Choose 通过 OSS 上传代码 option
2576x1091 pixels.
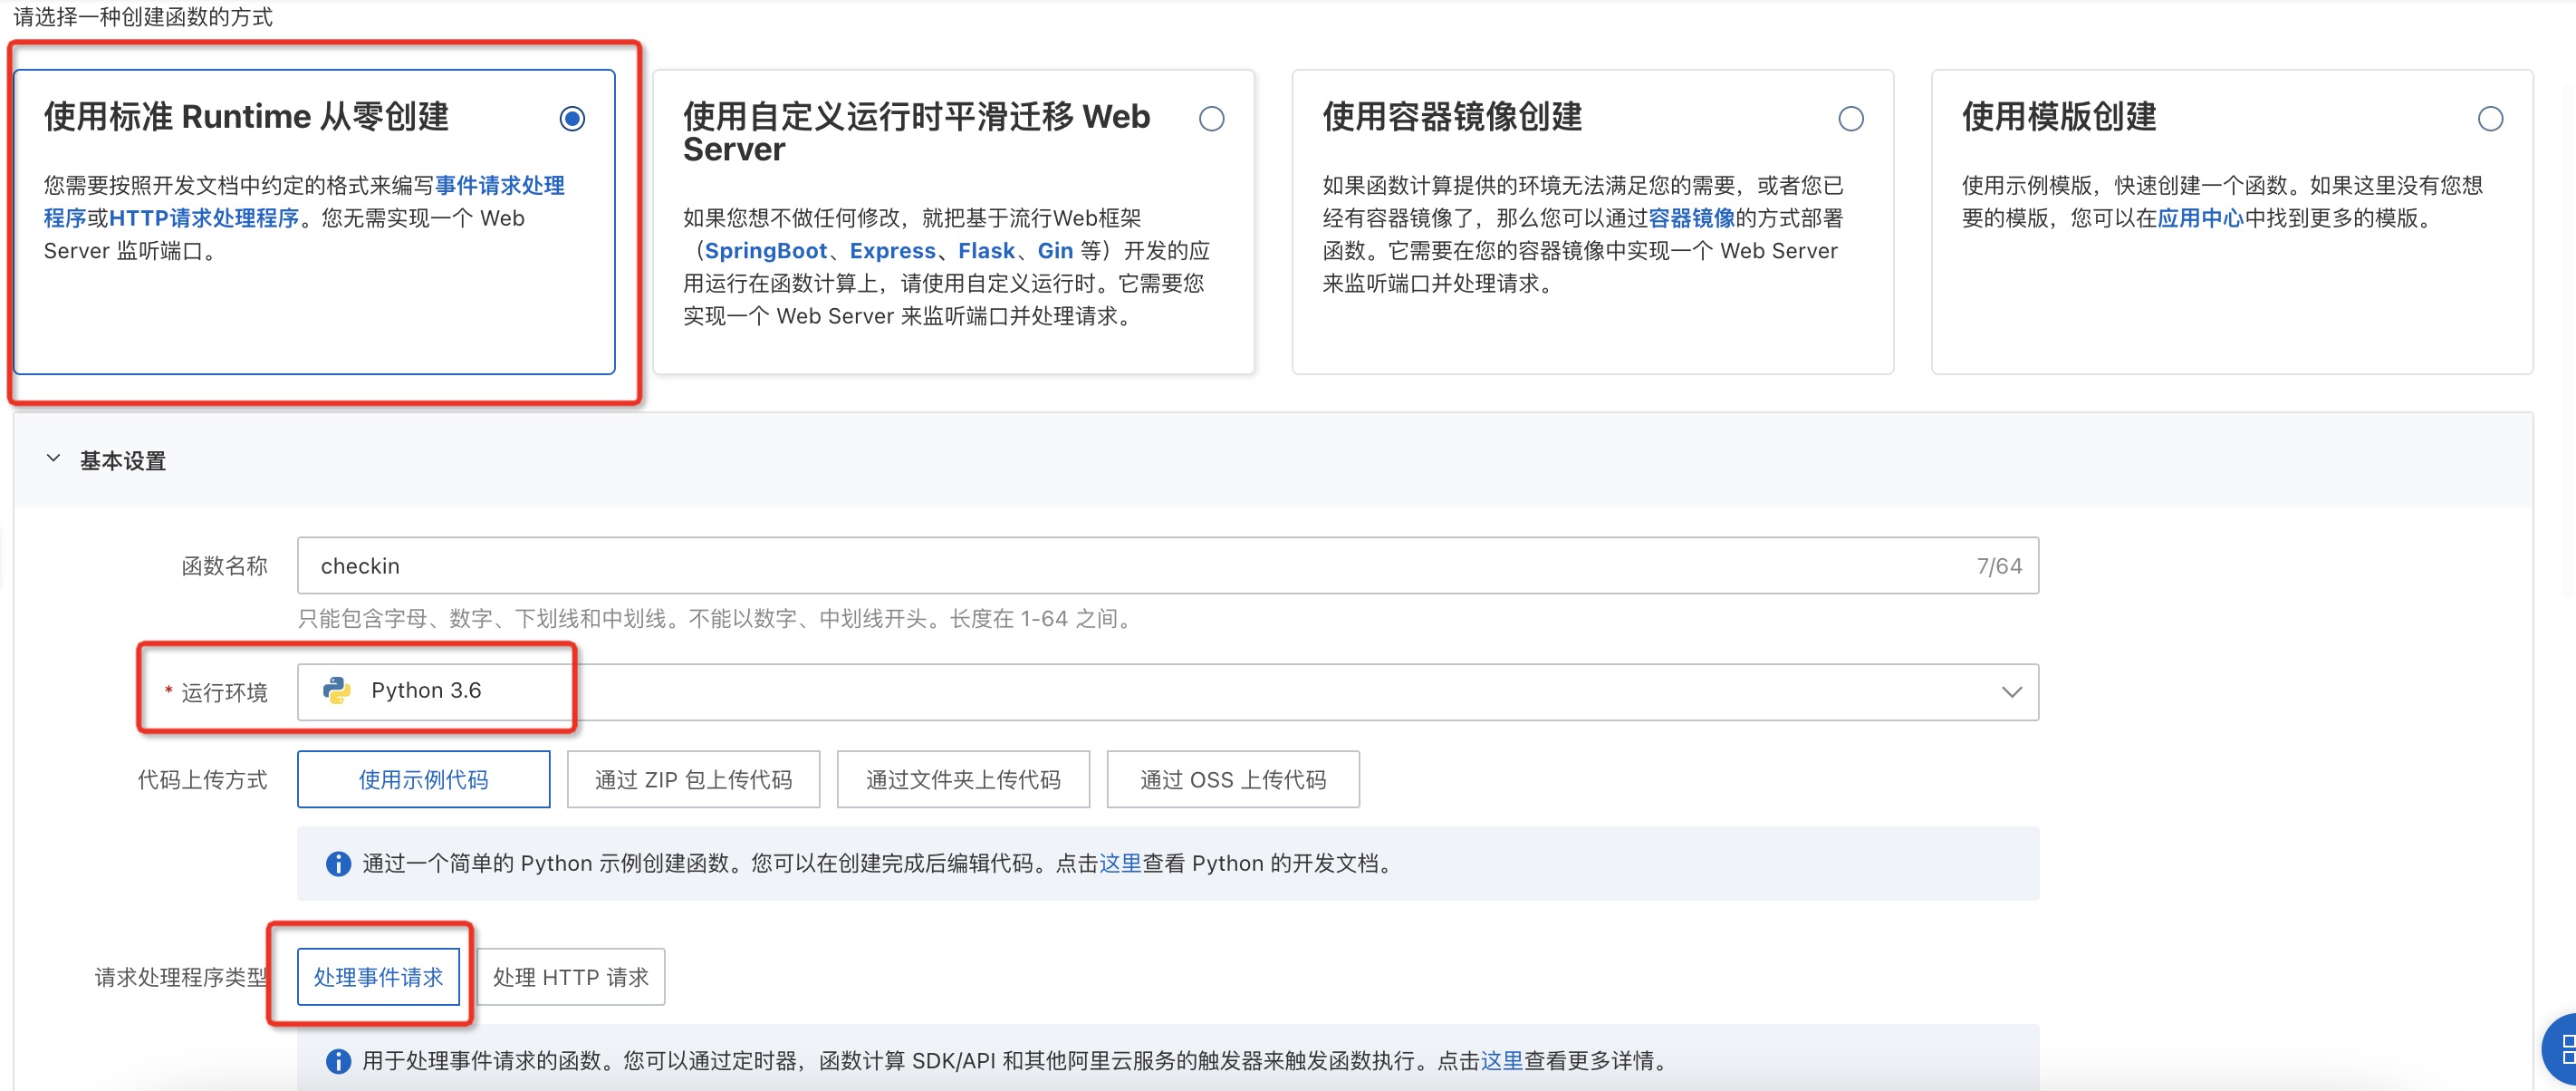(x=1233, y=779)
